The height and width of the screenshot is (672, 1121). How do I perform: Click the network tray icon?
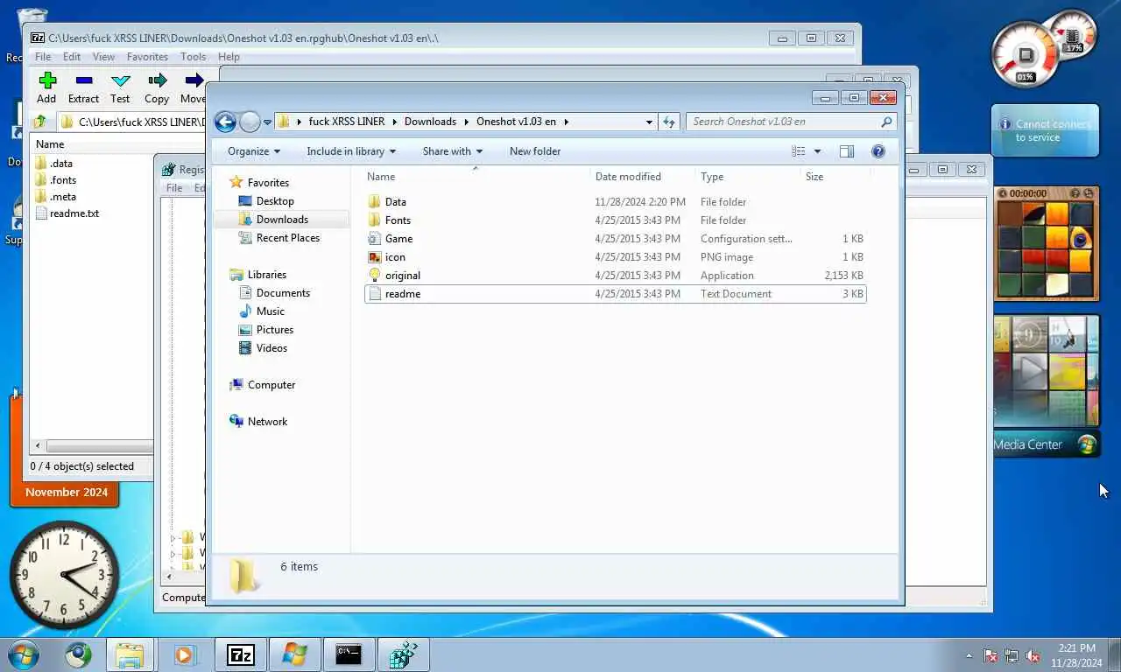tap(1012, 655)
